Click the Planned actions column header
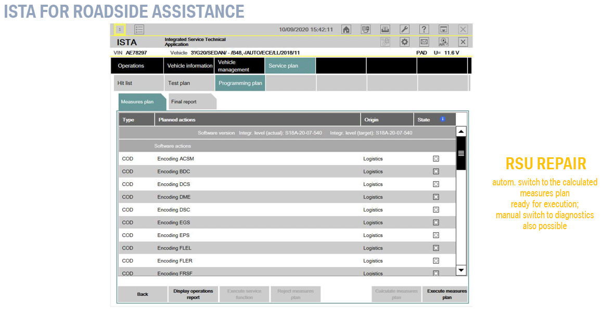The image size is (602, 312). coord(258,119)
